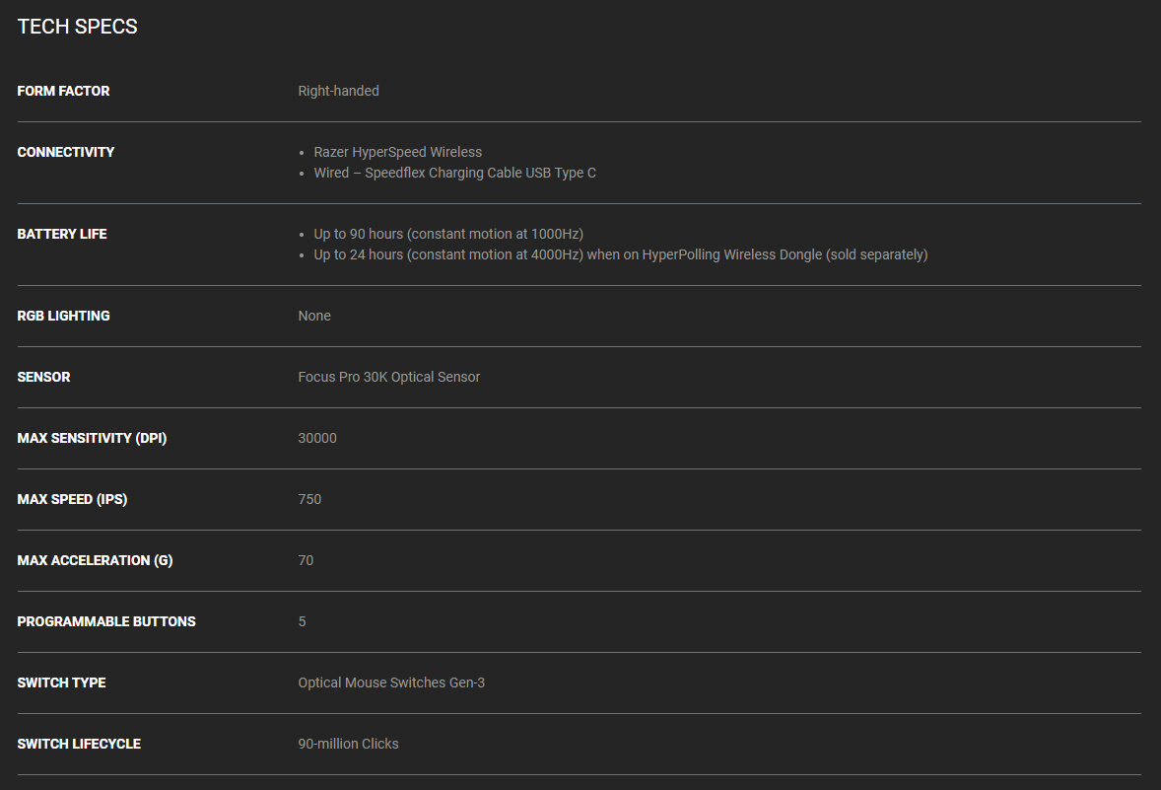The width and height of the screenshot is (1161, 790).
Task: Click the programmable buttons value 5
Action: 303,621
